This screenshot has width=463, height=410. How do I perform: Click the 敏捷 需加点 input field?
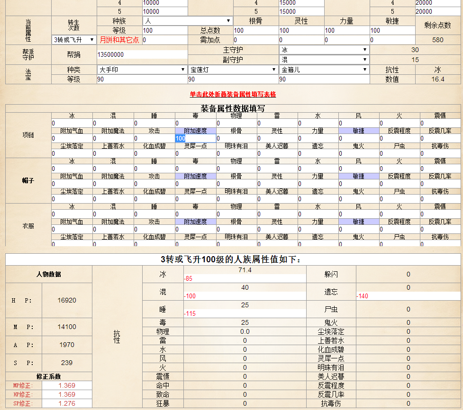392,40
